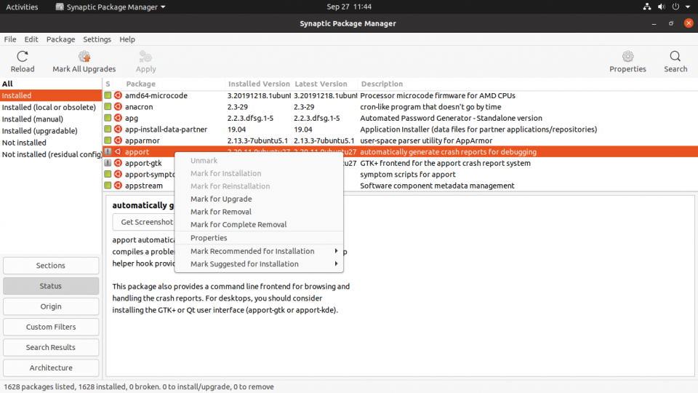This screenshot has height=393, width=698.
Task: Click Ubuntu logo icon next to apport-symptoms
Action: pos(118,174)
